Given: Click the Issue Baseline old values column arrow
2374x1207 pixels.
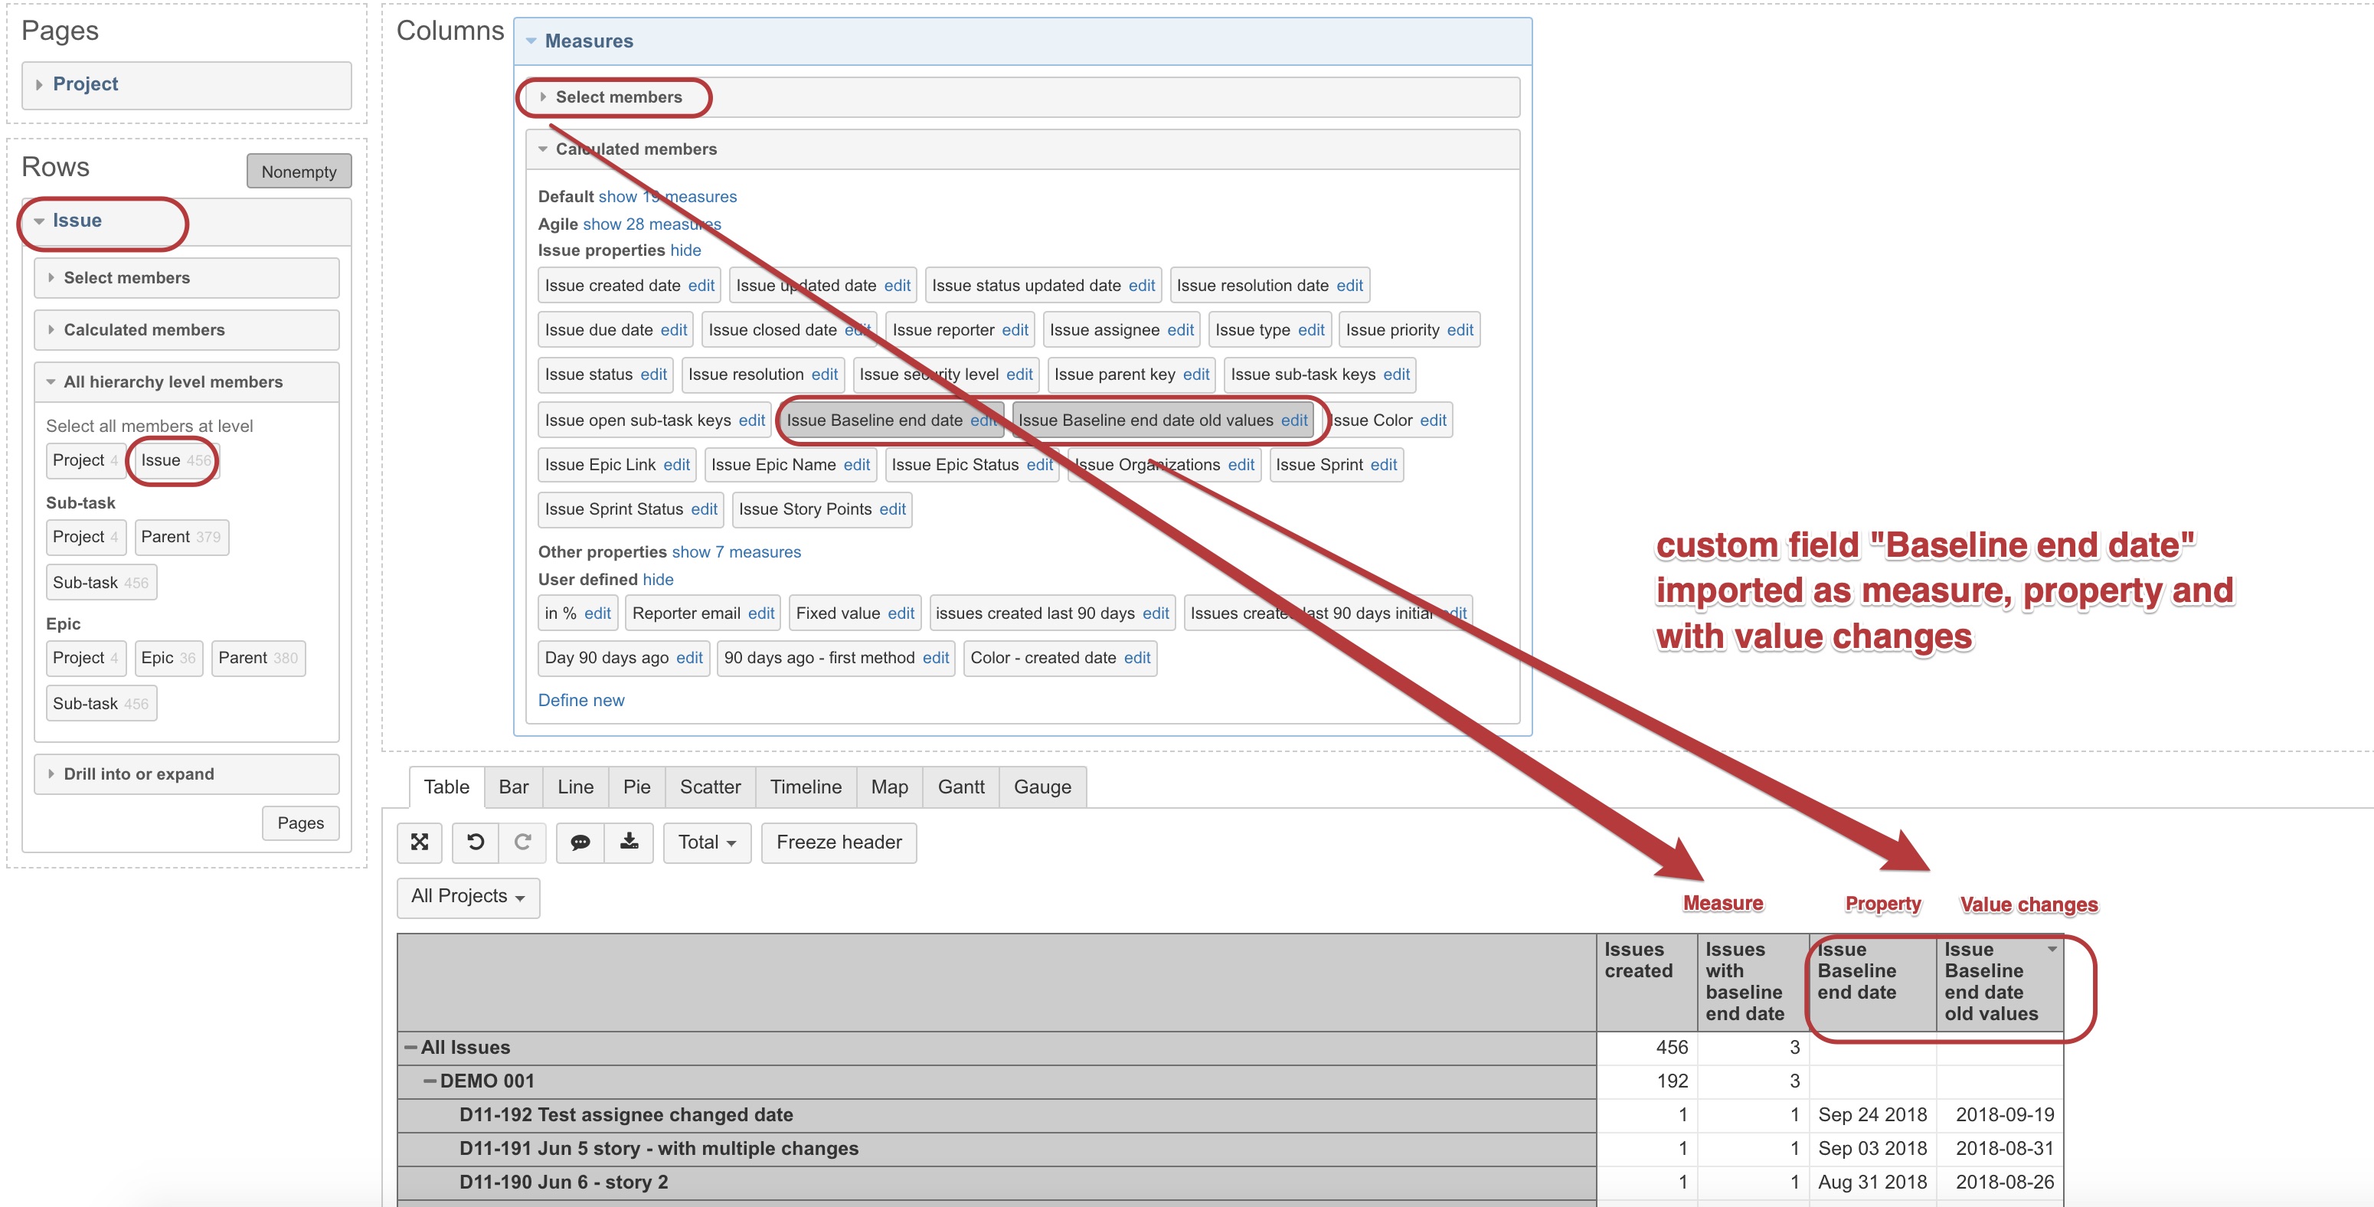Looking at the screenshot, I should (2052, 949).
